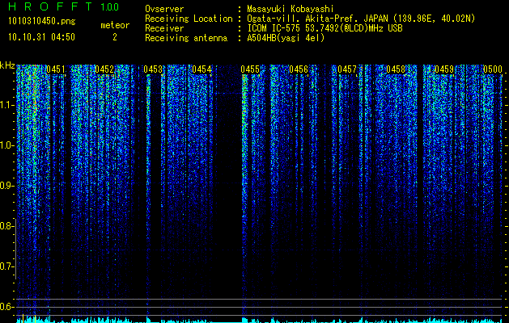Click the 0452 time marker
The width and height of the screenshot is (509, 323).
(104, 69)
